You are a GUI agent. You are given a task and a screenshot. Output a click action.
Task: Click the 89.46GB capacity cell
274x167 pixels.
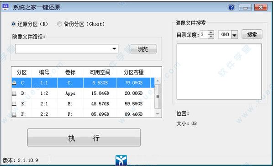(x=134, y=114)
